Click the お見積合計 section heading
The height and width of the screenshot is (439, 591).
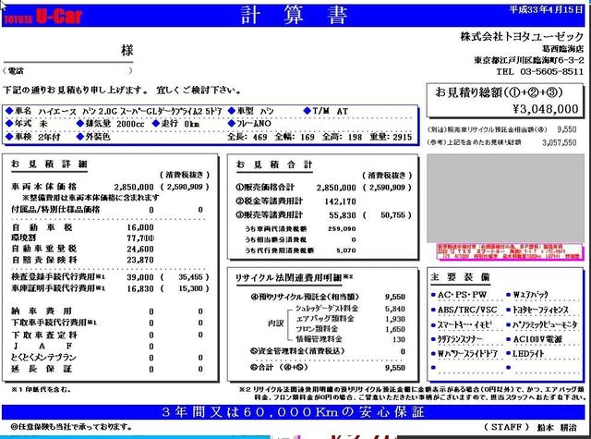[x=274, y=165]
